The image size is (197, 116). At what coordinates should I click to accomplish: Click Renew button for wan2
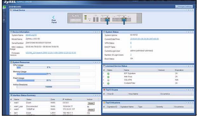tap(91, 110)
